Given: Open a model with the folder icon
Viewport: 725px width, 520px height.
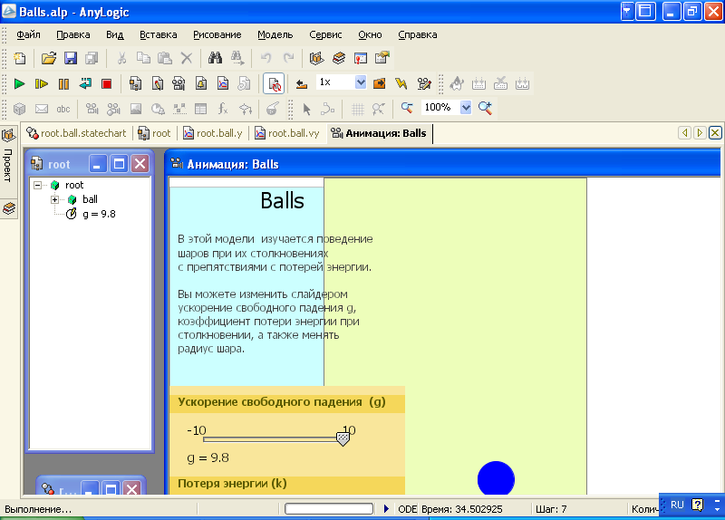Looking at the screenshot, I should [x=49, y=58].
